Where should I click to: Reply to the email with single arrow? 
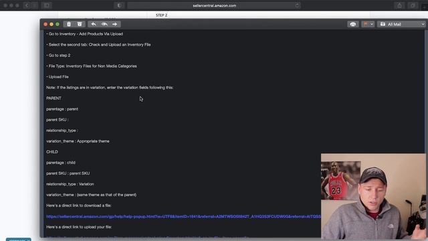point(94,24)
